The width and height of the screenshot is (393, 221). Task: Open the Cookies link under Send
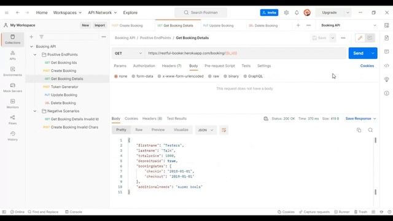click(x=367, y=66)
